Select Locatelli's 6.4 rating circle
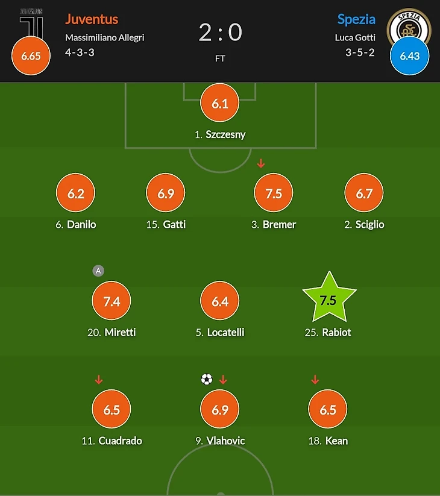440x496 pixels. coord(220,301)
